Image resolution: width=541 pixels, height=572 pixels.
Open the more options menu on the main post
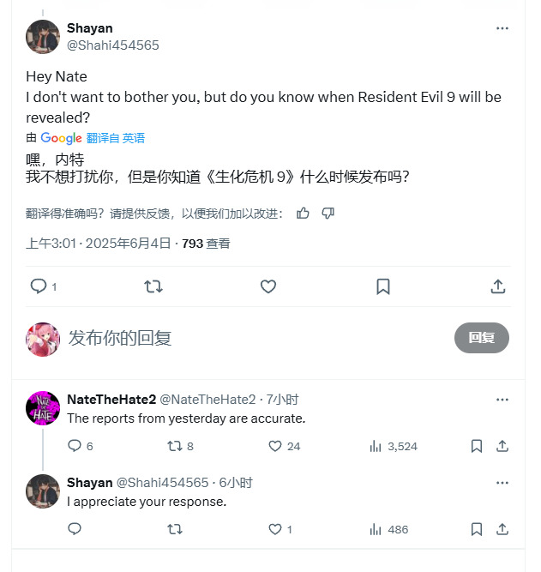pyautogui.click(x=502, y=28)
